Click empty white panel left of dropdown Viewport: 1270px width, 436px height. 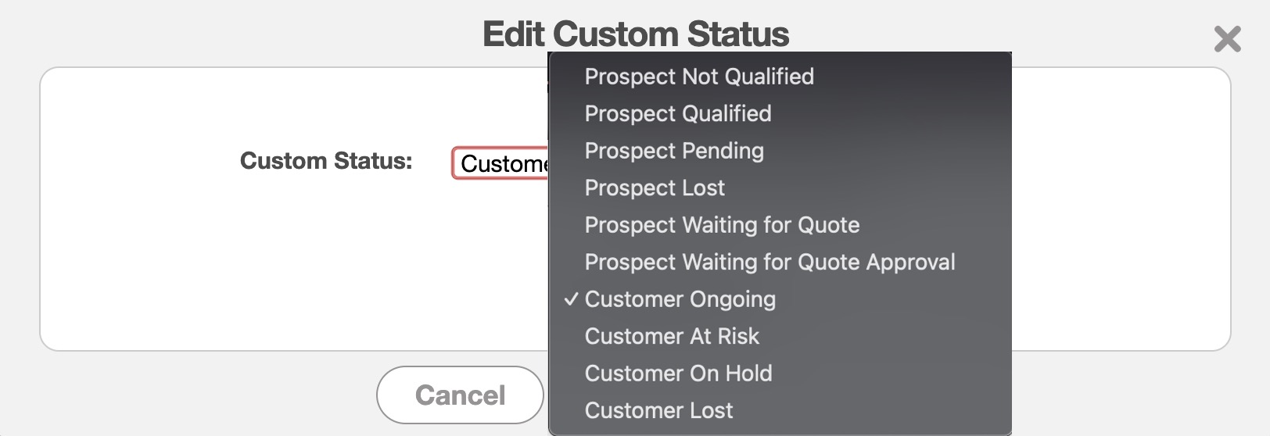pyautogui.click(x=235, y=266)
